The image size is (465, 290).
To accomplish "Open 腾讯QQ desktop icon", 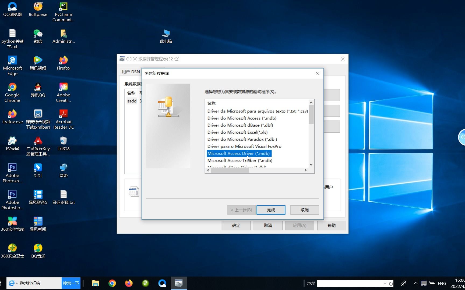I will [x=38, y=90].
